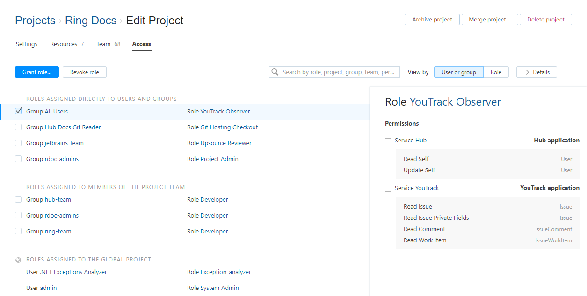
Task: Focus the role search input field
Action: coord(341,72)
